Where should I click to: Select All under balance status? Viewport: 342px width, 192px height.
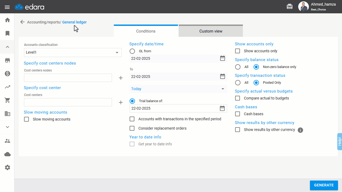point(238,67)
